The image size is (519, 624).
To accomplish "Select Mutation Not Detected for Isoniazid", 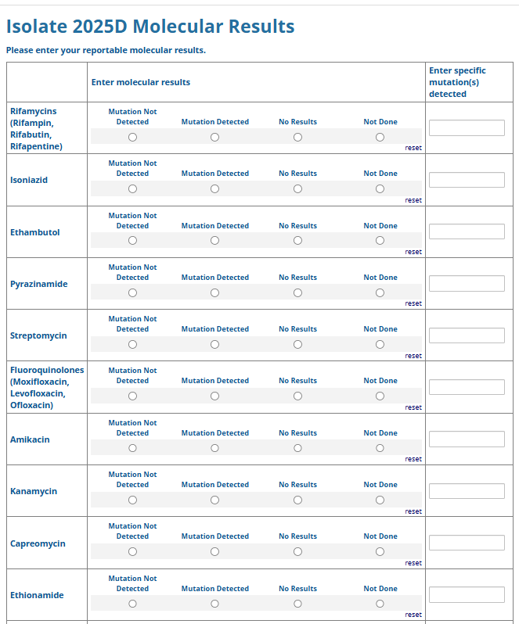I will [132, 188].
